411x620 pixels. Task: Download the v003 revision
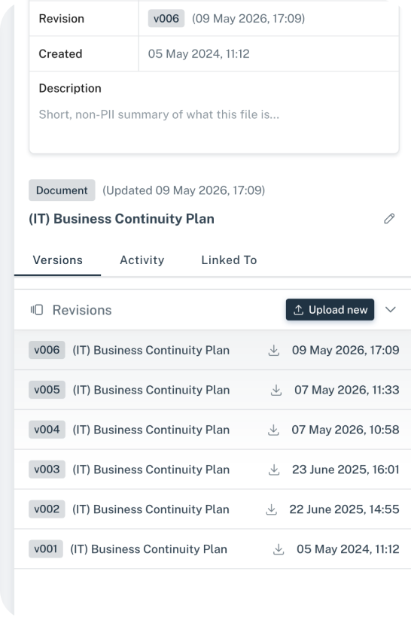click(274, 470)
